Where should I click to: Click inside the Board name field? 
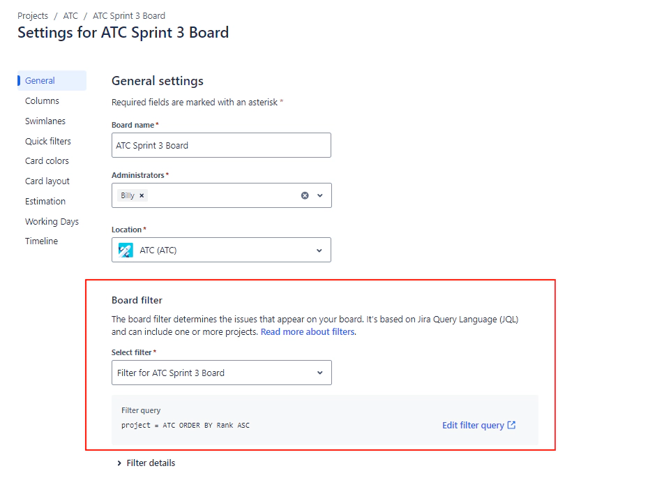point(221,145)
